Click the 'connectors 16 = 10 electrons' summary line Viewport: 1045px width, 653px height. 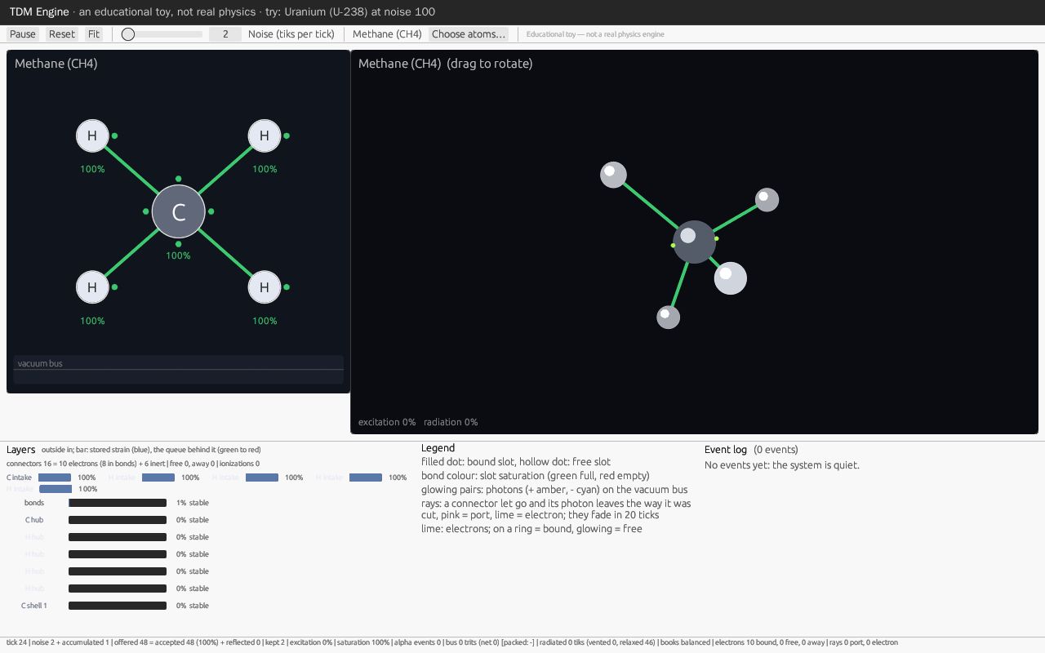point(133,464)
